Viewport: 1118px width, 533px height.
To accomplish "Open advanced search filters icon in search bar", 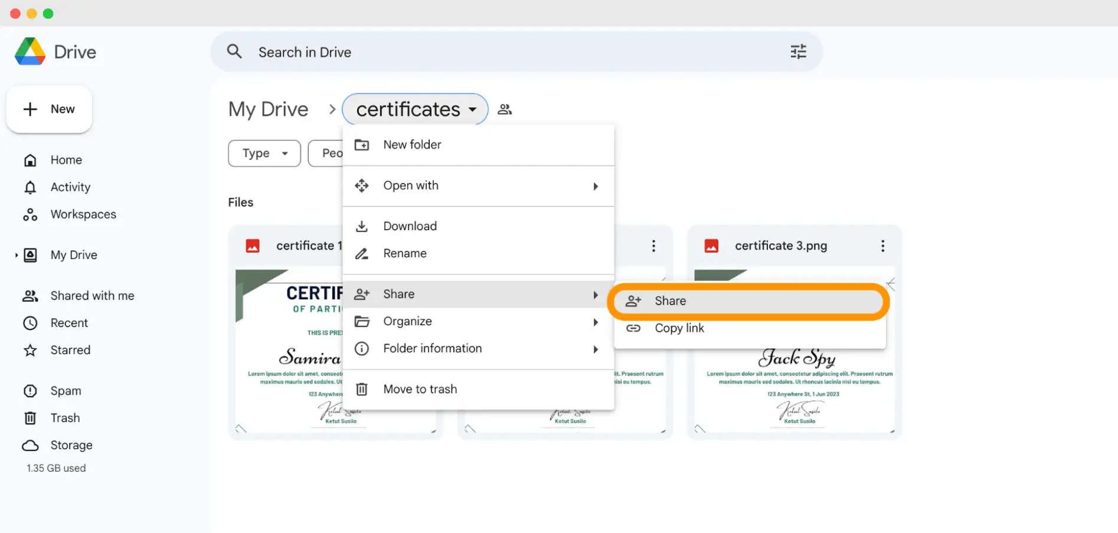I will pyautogui.click(x=798, y=51).
